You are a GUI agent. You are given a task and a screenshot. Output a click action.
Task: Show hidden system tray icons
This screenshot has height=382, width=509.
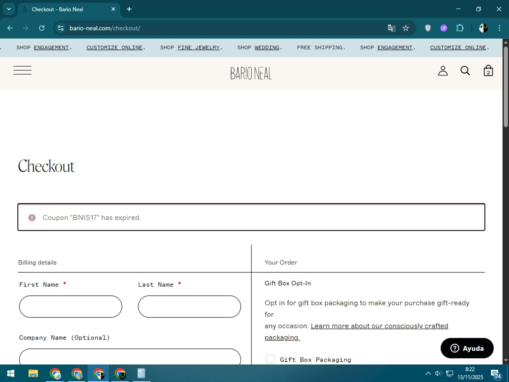[428, 374]
